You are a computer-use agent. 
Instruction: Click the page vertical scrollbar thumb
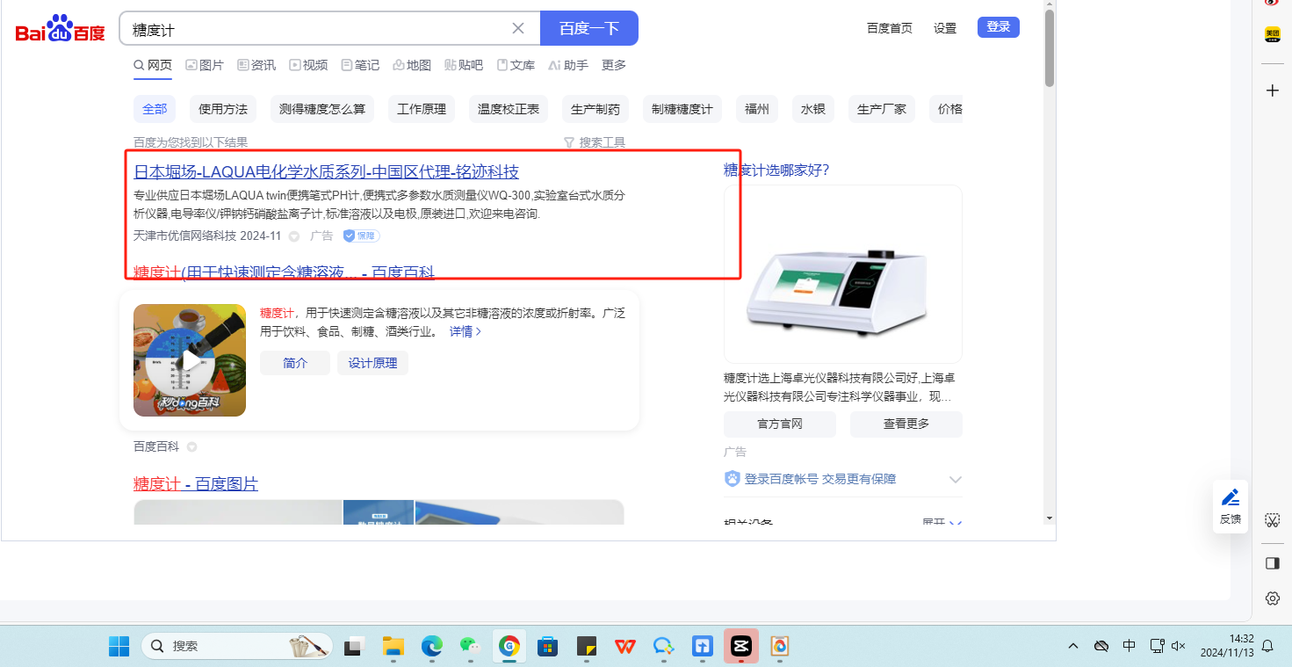(x=1050, y=48)
